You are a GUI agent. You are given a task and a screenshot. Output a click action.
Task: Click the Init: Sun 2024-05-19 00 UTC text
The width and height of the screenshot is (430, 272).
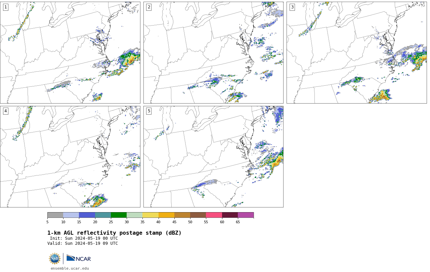coord(84,238)
